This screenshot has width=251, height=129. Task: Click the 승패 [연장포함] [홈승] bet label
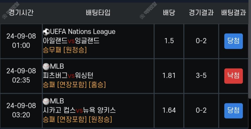tap(75, 85)
